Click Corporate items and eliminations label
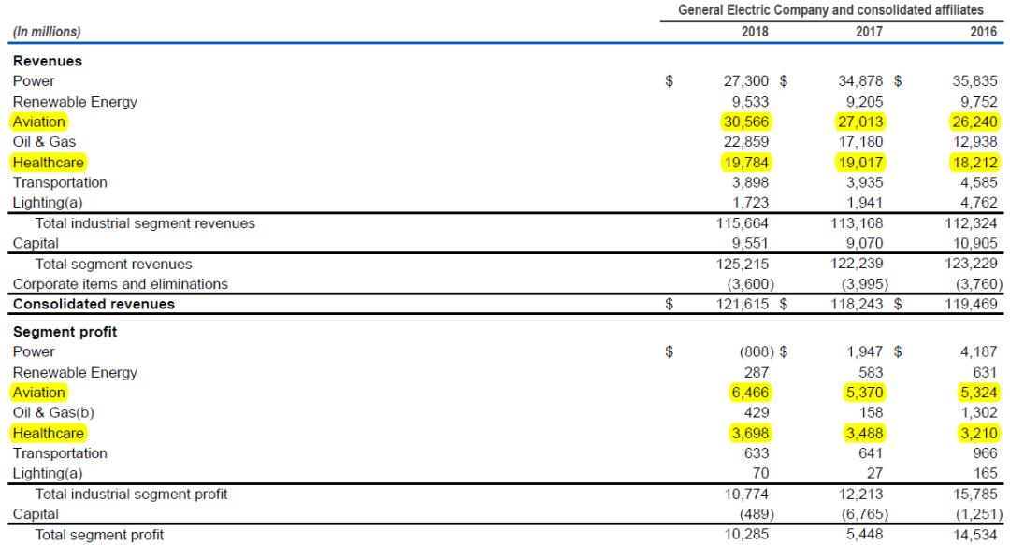 (121, 284)
